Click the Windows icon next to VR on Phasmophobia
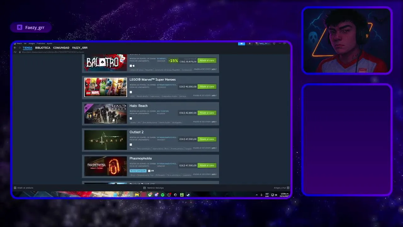 (149, 171)
